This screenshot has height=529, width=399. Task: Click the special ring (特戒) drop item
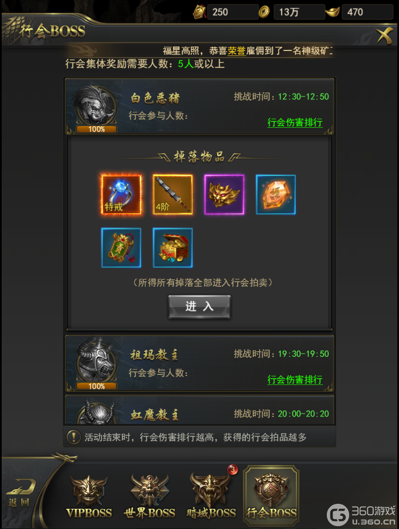(x=121, y=194)
